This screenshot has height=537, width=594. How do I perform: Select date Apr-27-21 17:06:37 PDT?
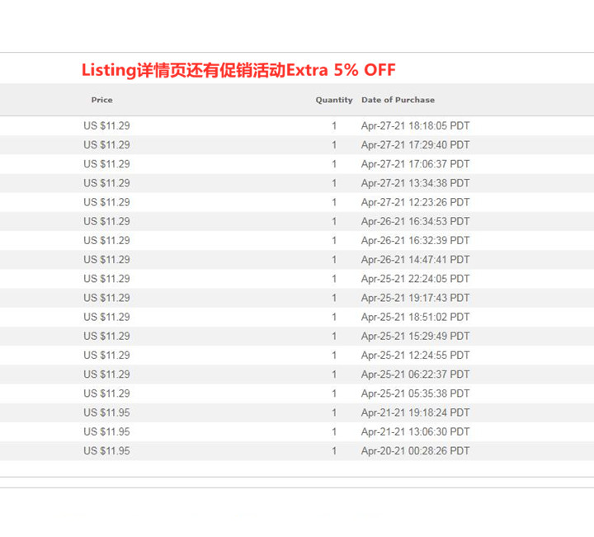415,164
